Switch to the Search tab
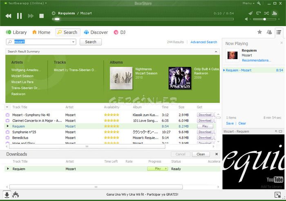 pos(68,32)
